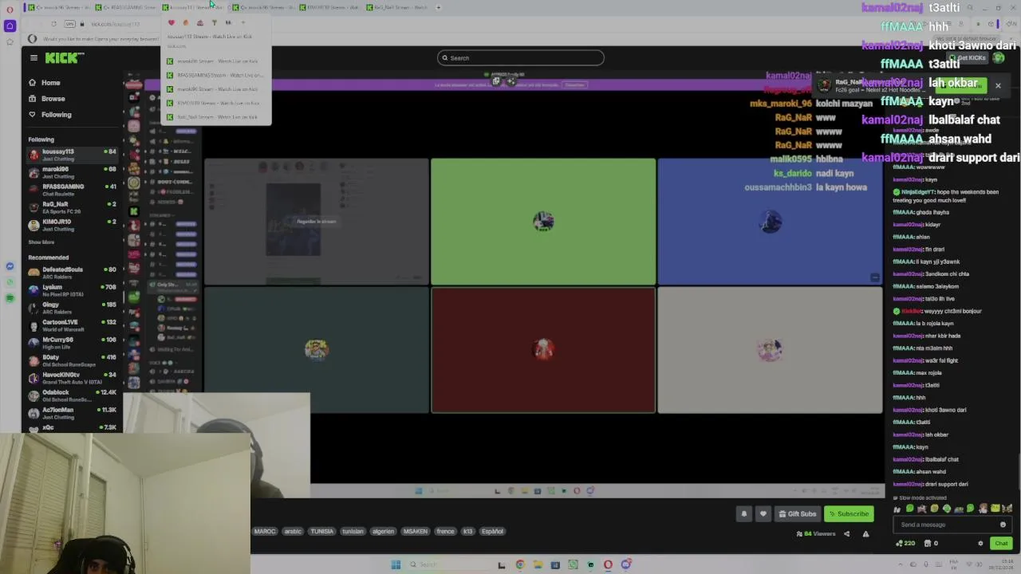
Task: Click the report warning triangle icon
Action: [x=865, y=534]
